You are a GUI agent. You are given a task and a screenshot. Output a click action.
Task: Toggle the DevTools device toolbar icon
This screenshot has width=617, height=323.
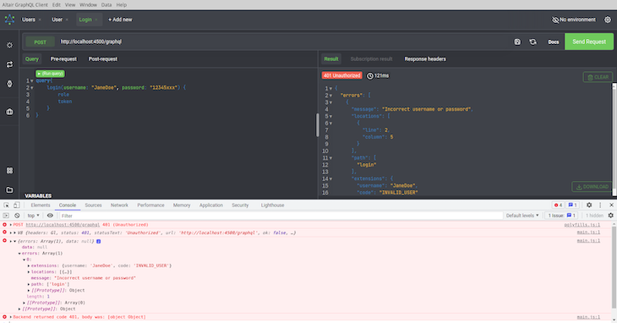17,205
